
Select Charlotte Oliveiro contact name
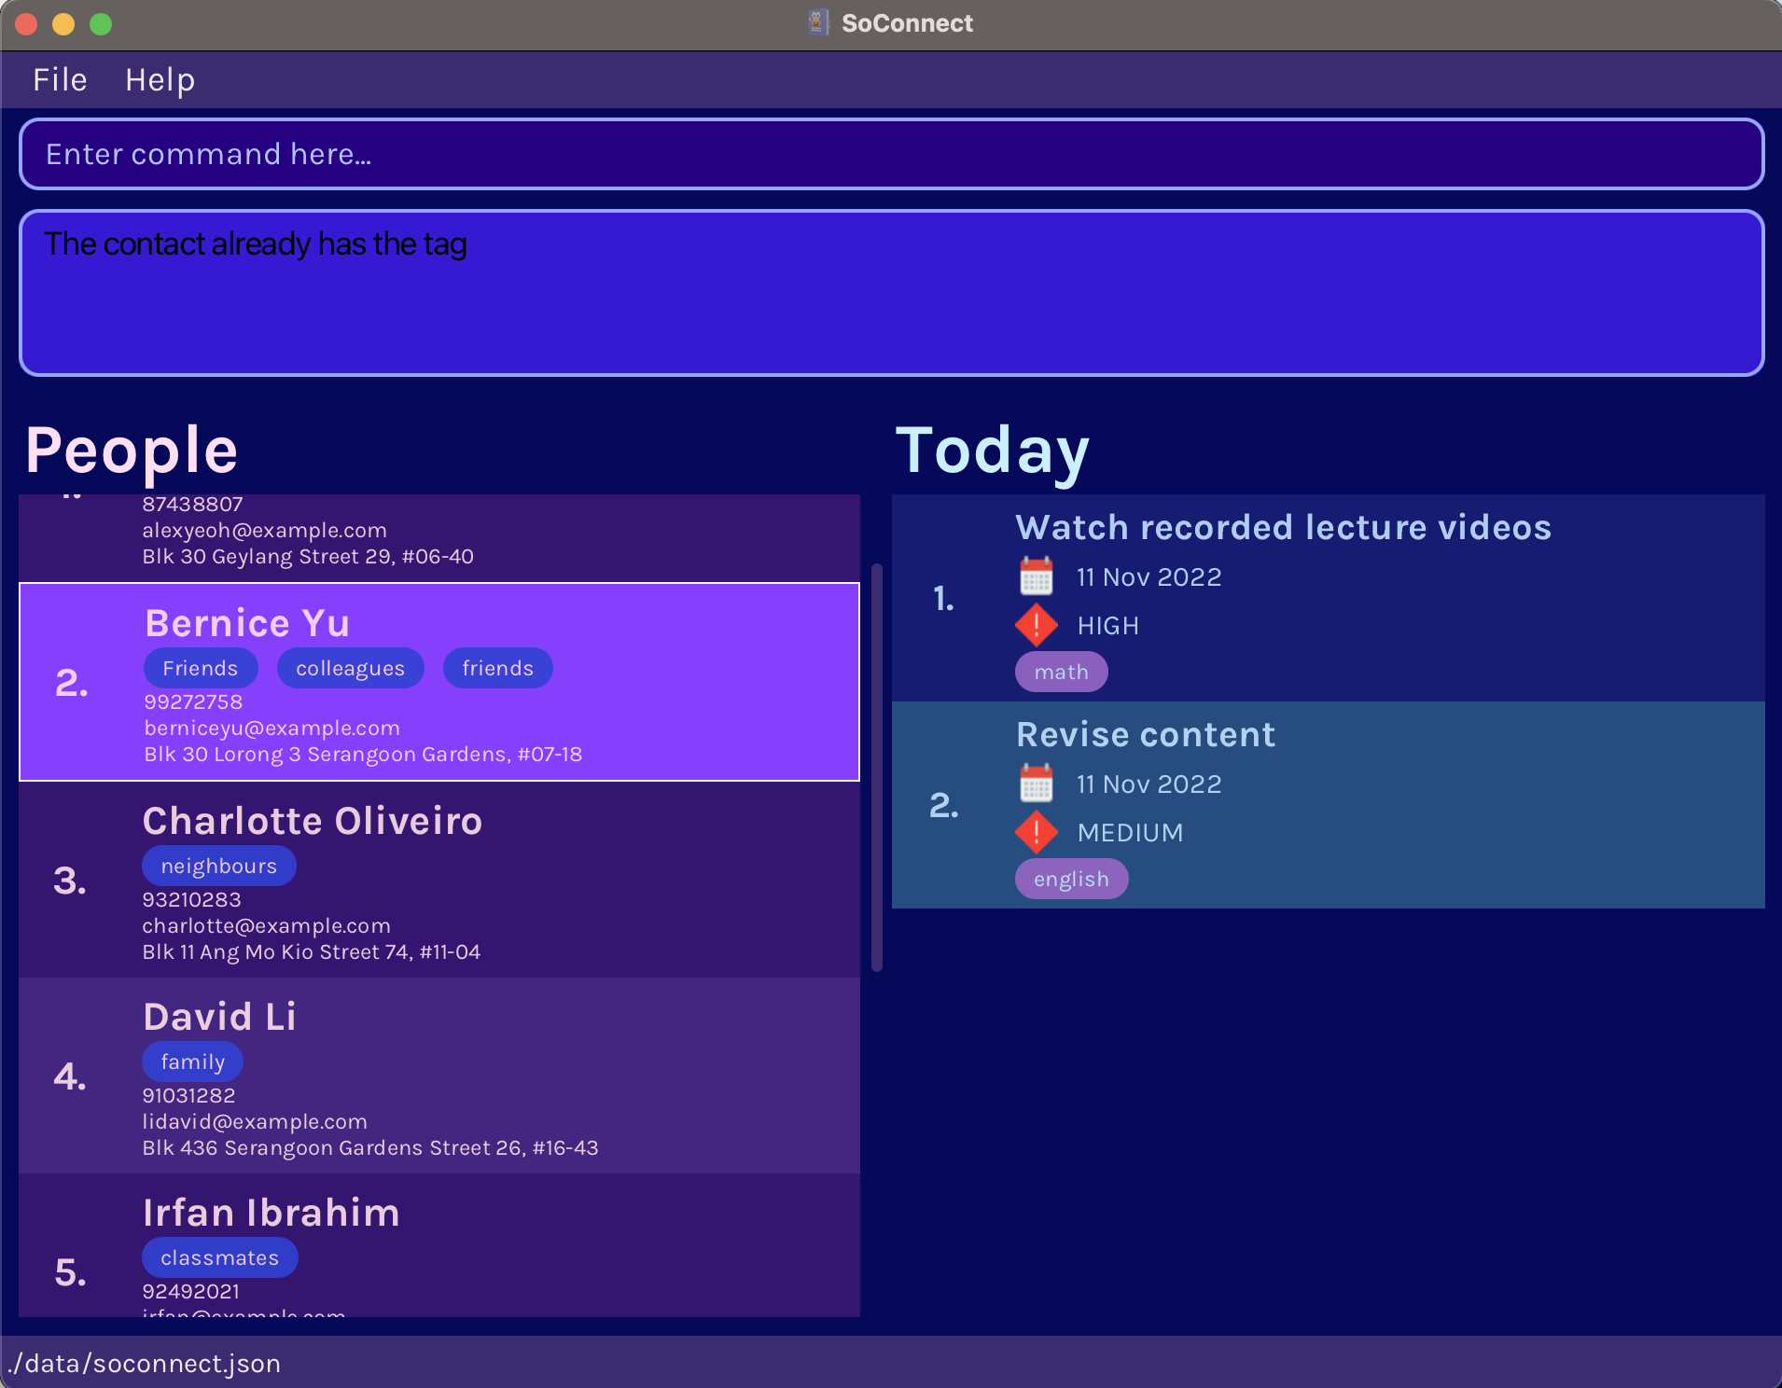click(313, 821)
